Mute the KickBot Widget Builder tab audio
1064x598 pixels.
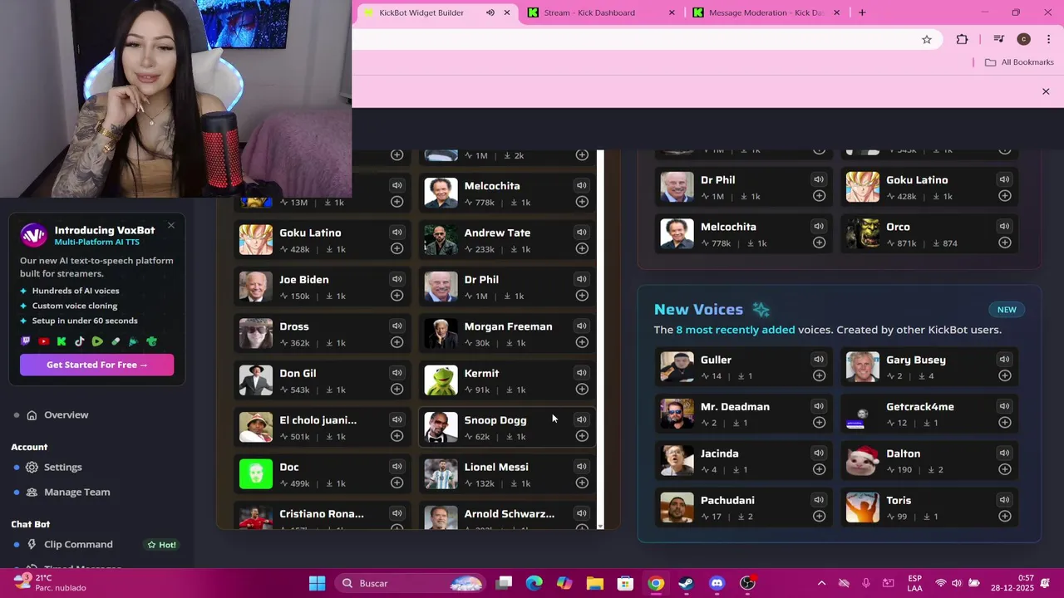click(490, 12)
